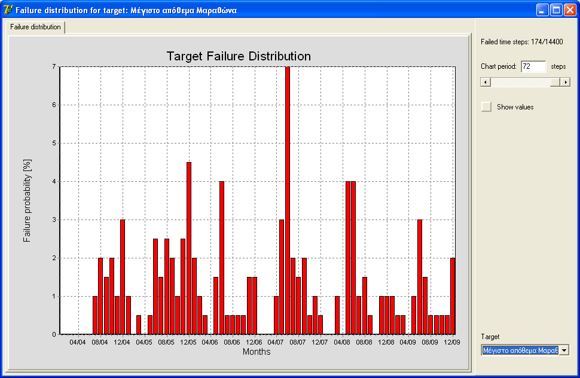Click the '12/06' x-axis label
The width and height of the screenshot is (580, 378).
click(254, 342)
